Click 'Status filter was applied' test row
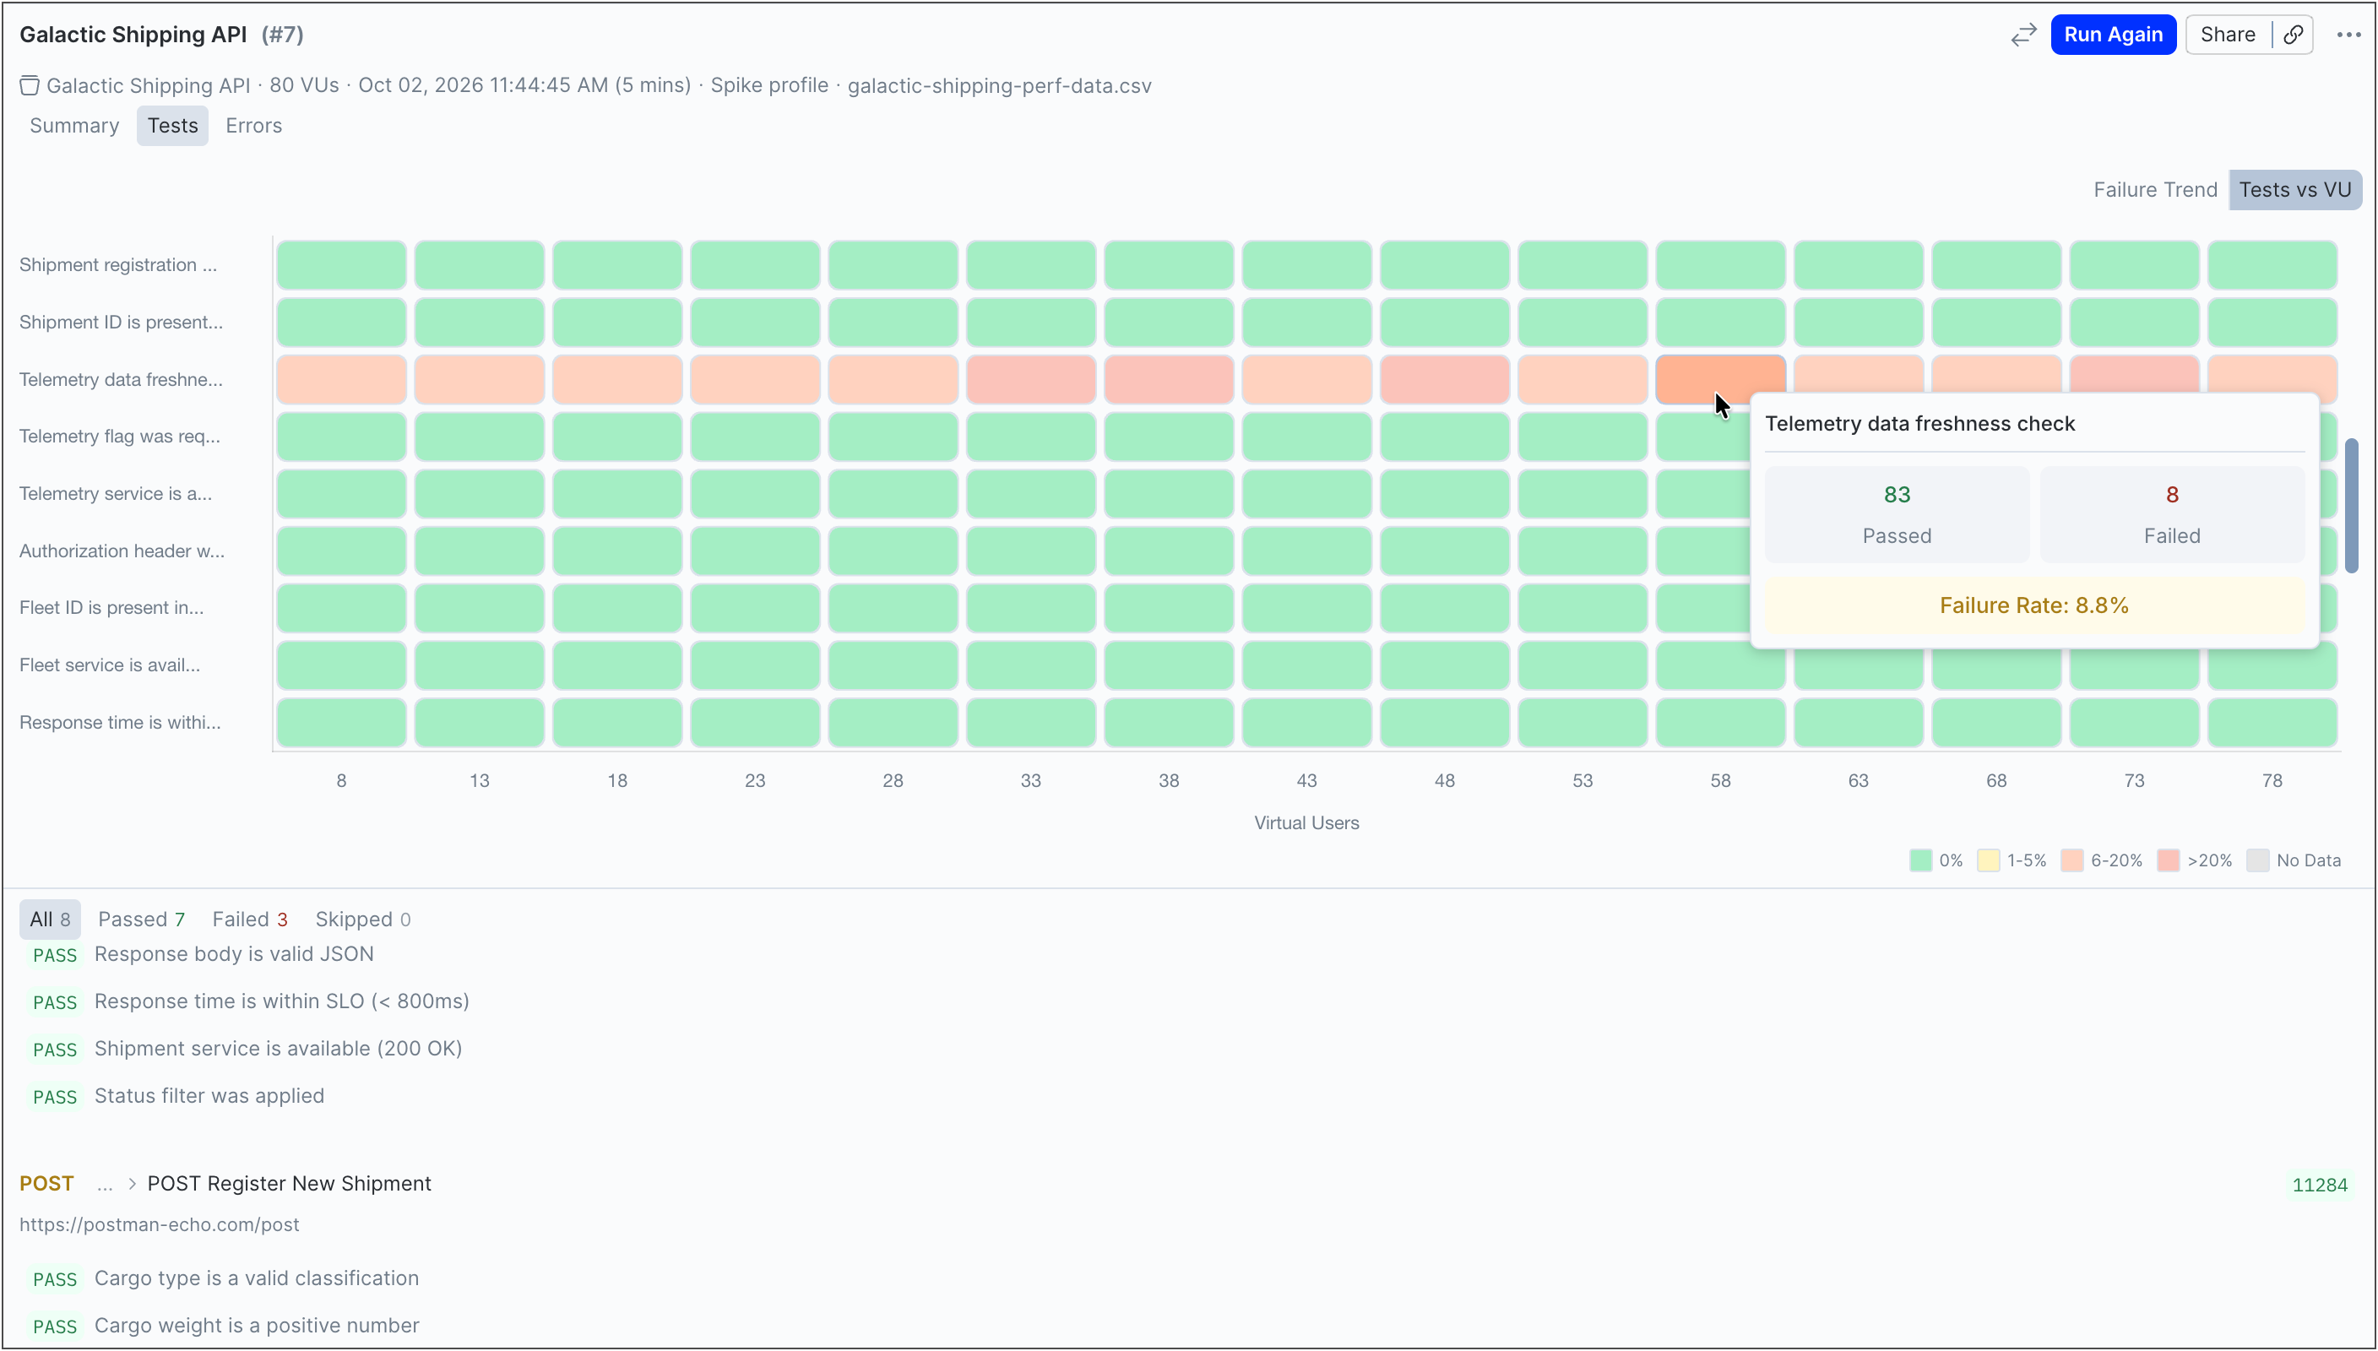Viewport: 2378px width, 1351px height. tap(209, 1096)
